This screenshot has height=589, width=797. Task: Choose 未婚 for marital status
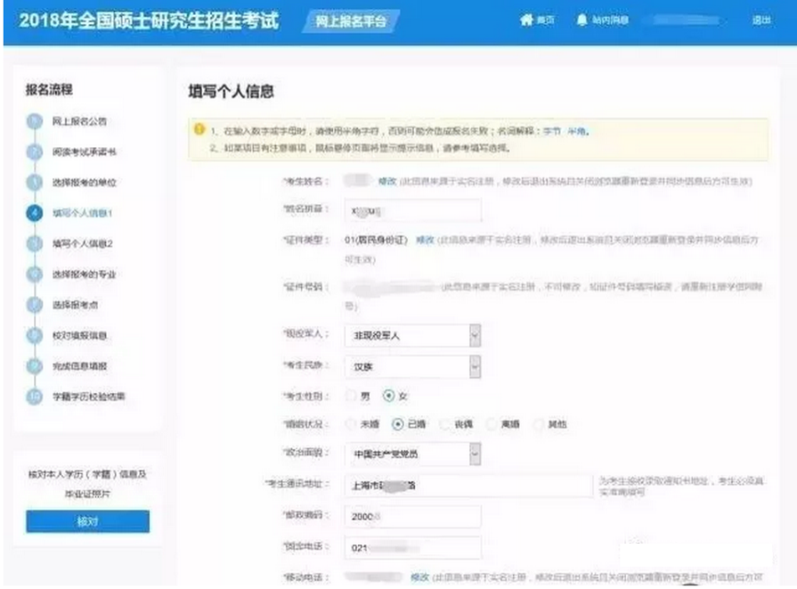pos(351,424)
